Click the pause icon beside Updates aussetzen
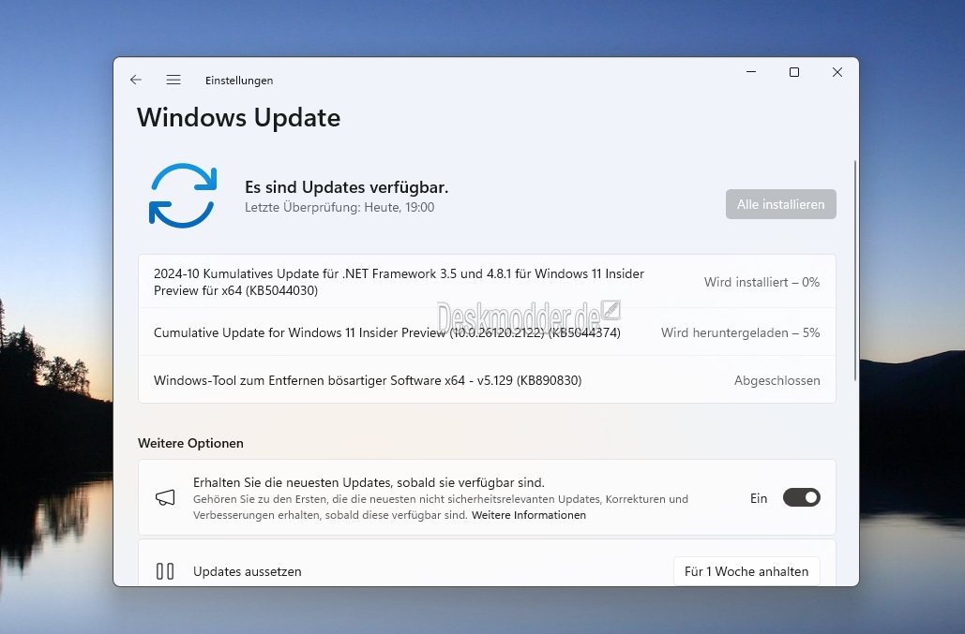 pyautogui.click(x=165, y=571)
